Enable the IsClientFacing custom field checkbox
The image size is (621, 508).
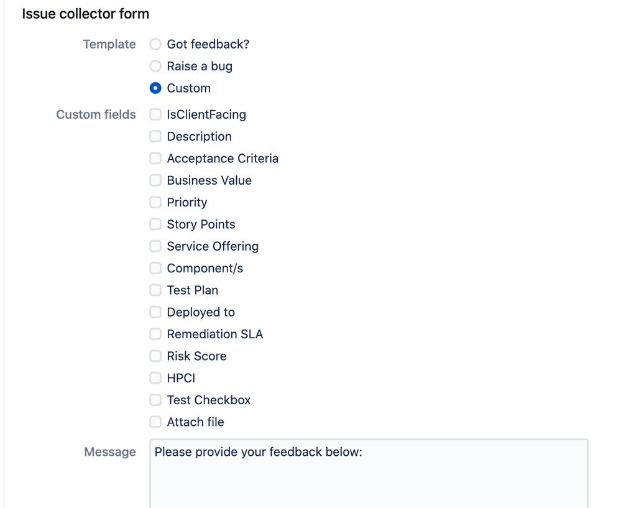point(155,114)
